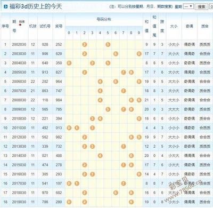Click ball 8 in row 2005030

pos(131,72)
